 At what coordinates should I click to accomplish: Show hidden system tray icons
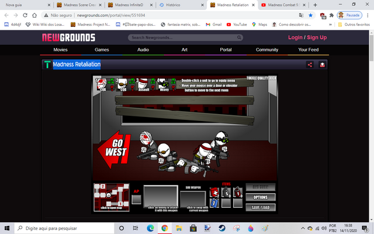303,228
